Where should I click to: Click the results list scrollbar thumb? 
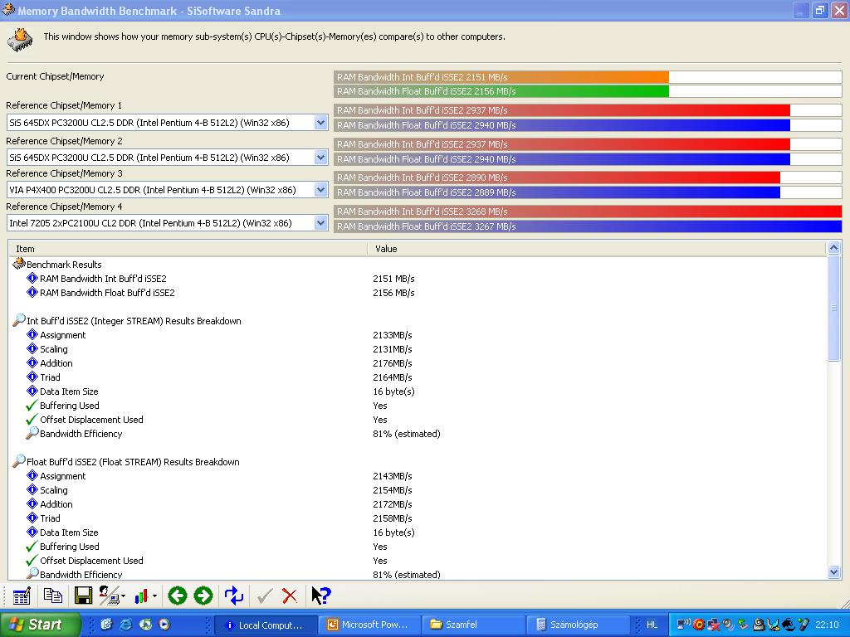tap(833, 309)
